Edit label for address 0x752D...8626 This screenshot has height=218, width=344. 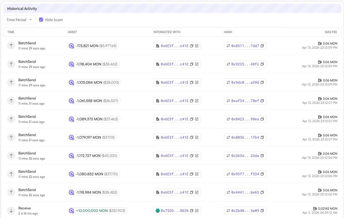point(197,211)
